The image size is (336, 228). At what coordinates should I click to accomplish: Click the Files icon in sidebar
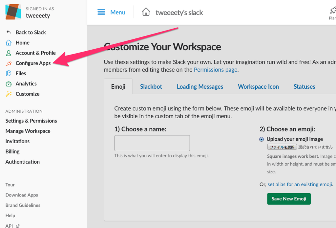pos(9,73)
